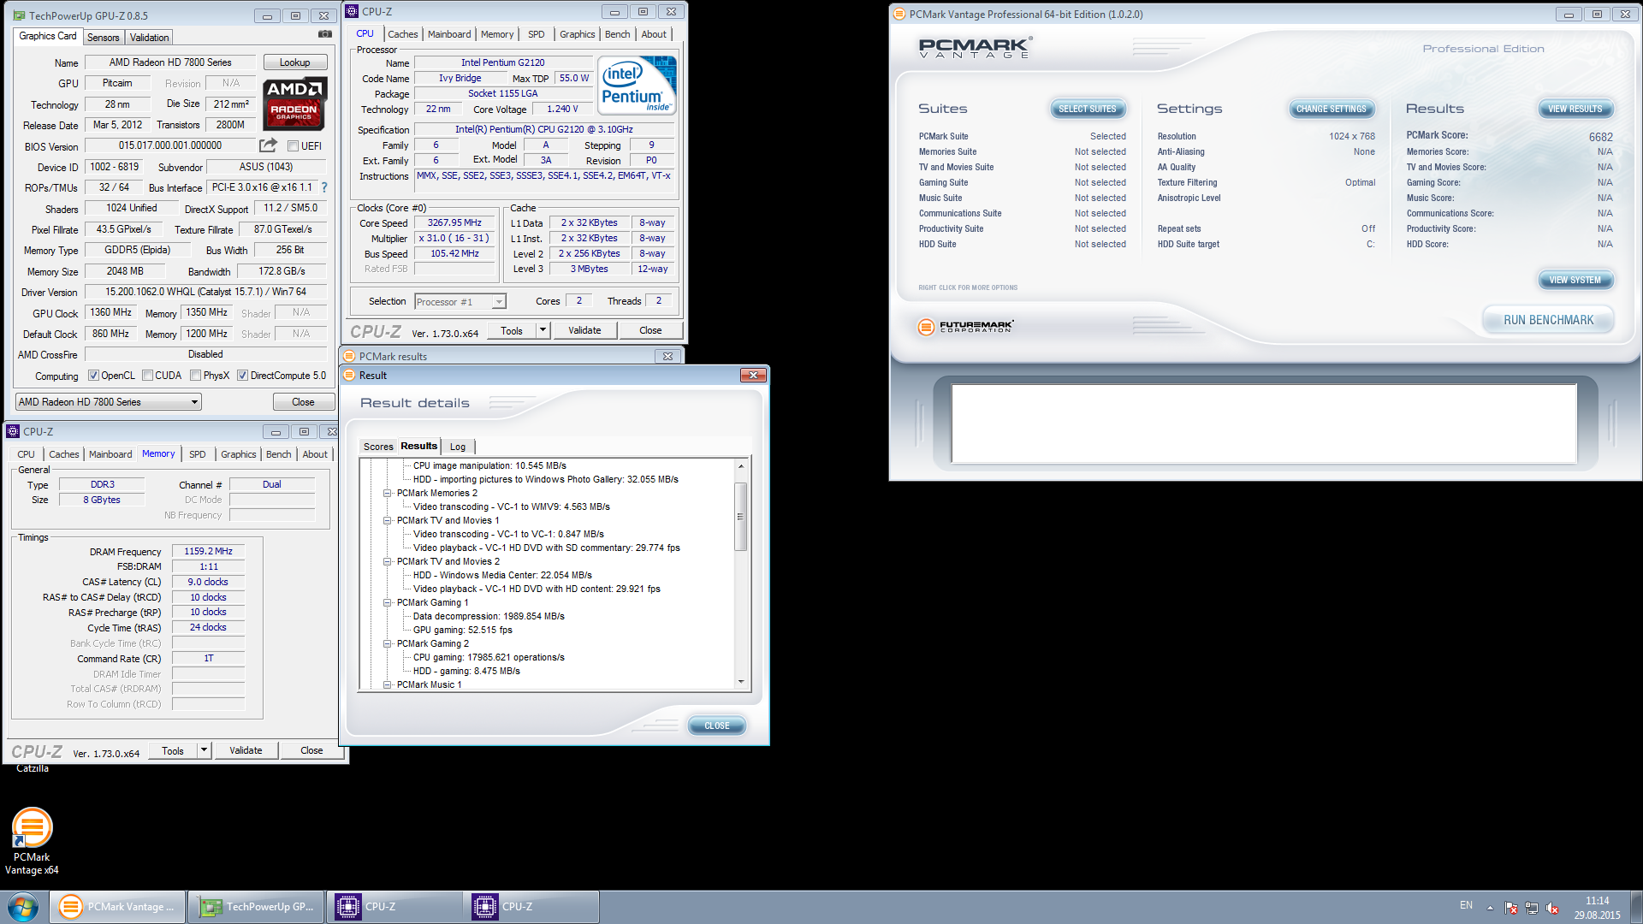Click CLOSE button in Result details

[717, 726]
